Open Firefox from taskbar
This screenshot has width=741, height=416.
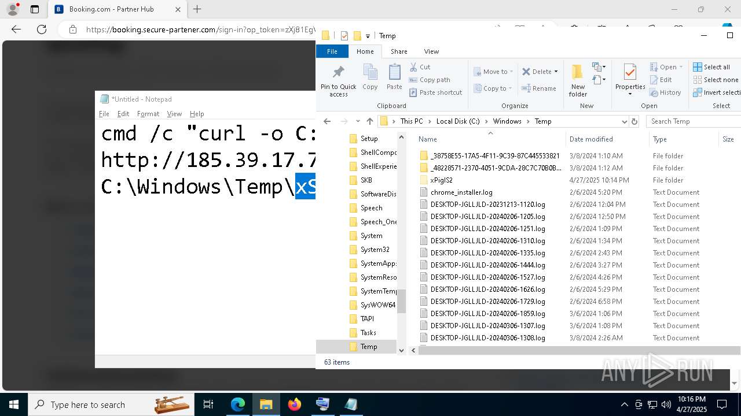point(295,404)
